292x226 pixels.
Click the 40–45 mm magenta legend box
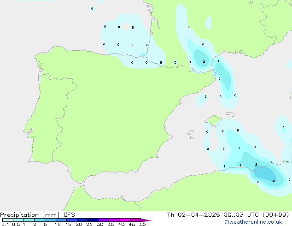pos(125,220)
